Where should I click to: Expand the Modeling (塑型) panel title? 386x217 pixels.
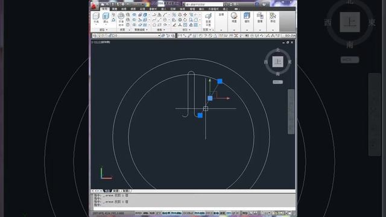(103, 30)
